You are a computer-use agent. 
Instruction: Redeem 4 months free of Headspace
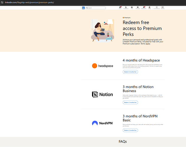point(130,72)
